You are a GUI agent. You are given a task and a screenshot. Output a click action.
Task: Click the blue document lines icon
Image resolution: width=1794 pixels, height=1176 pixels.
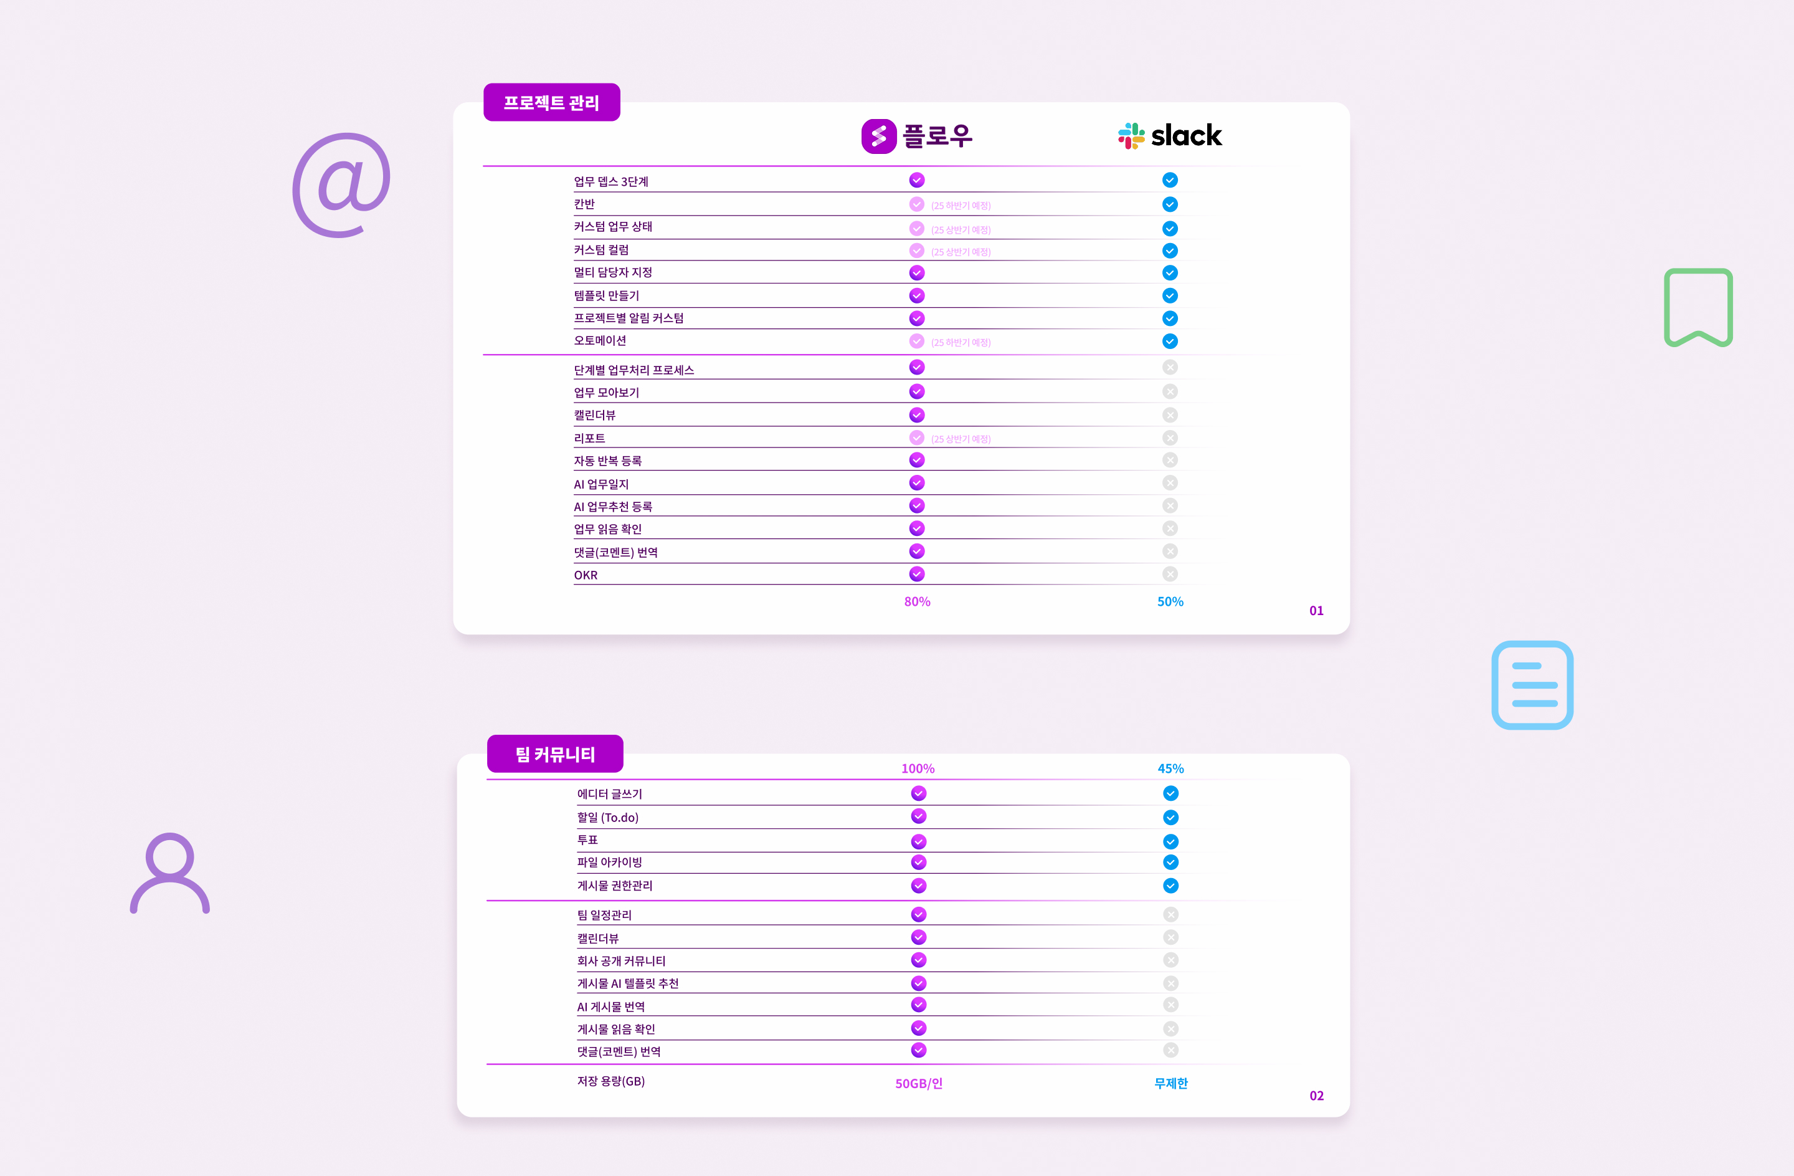1532,685
